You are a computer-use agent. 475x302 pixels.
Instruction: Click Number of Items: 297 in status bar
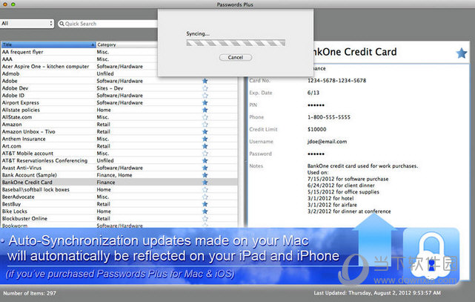point(30,293)
